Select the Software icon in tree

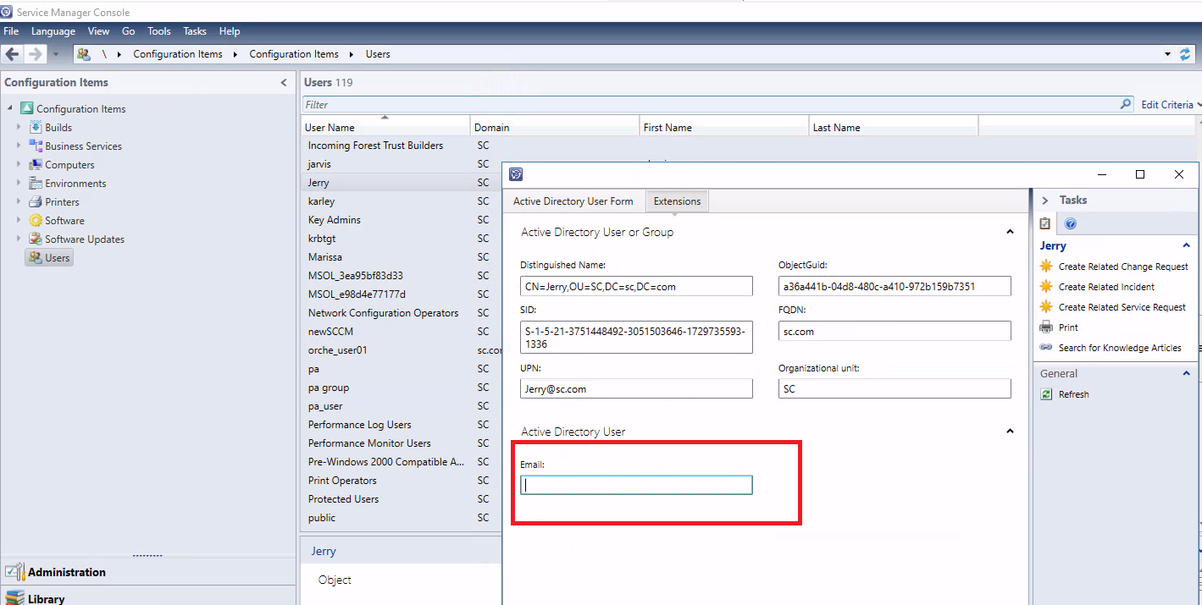[x=36, y=220]
